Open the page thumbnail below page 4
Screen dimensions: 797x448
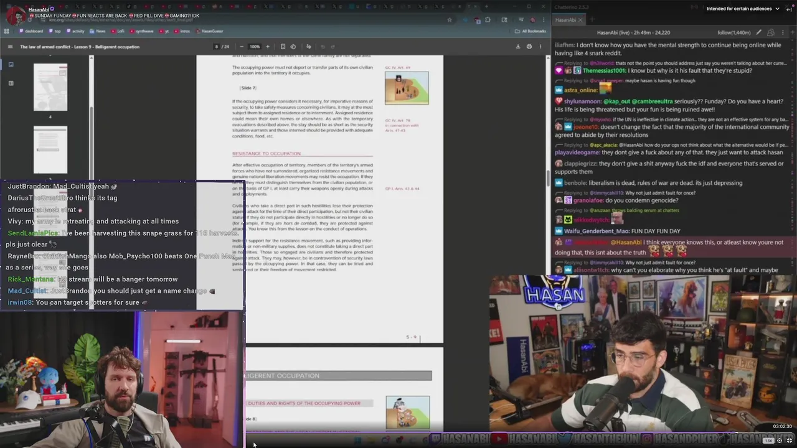pyautogui.click(x=50, y=149)
